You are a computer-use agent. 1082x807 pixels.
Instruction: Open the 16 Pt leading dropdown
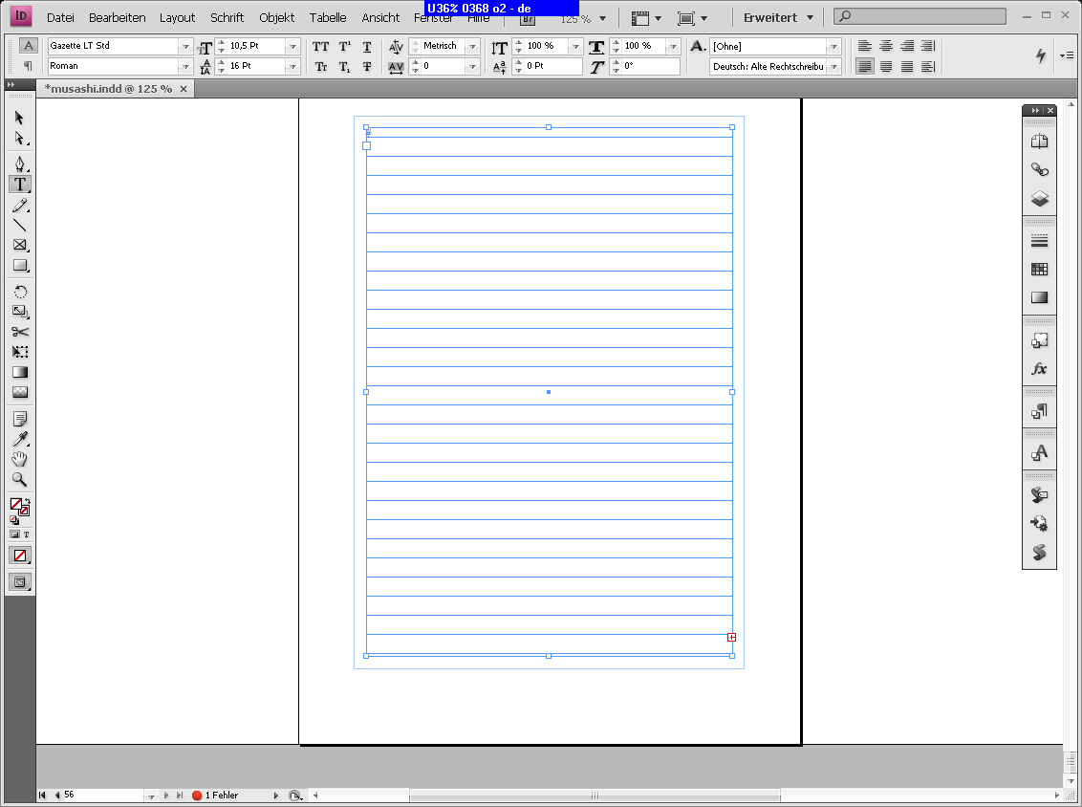pyautogui.click(x=292, y=66)
